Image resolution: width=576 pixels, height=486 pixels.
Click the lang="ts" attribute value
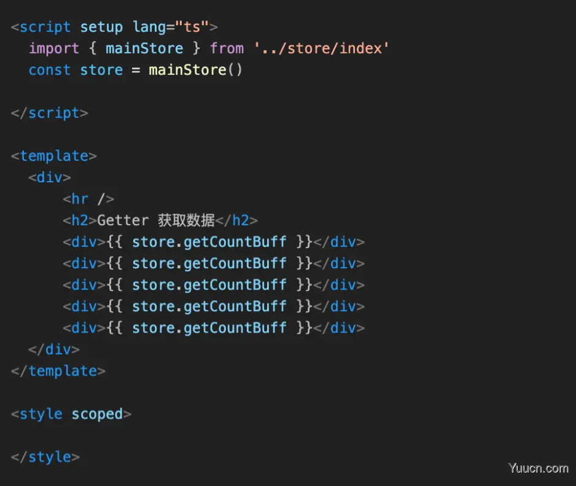click(192, 27)
